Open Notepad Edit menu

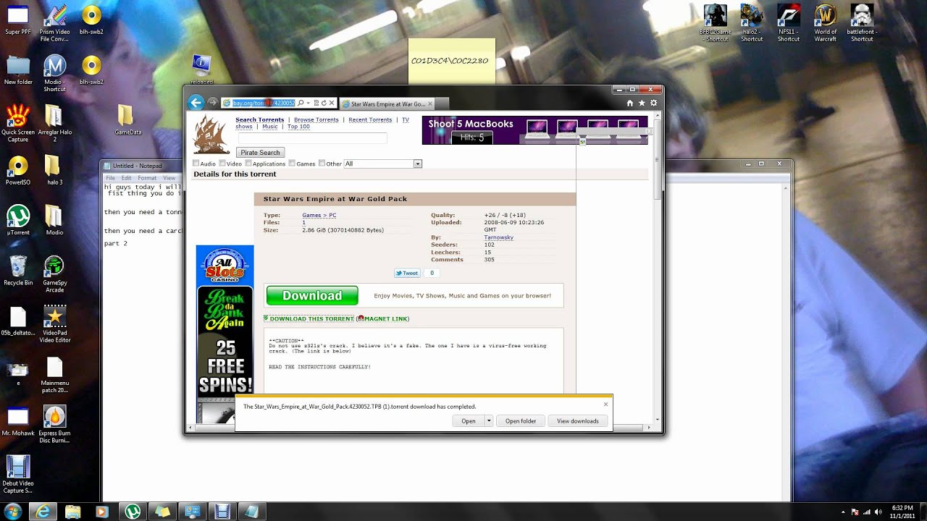[x=127, y=178]
